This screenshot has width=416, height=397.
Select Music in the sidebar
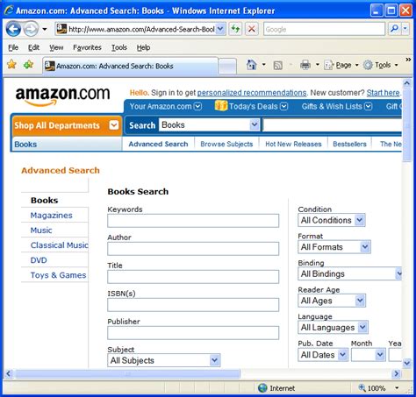(41, 230)
